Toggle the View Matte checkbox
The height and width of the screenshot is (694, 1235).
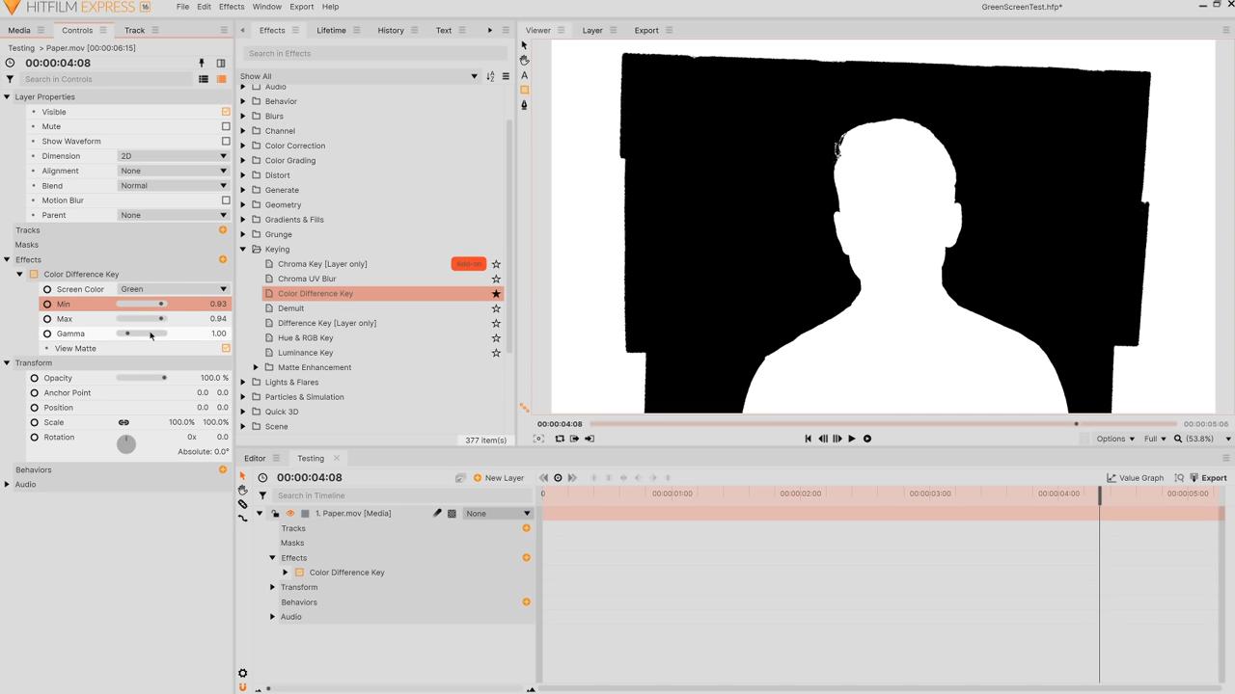coord(226,348)
